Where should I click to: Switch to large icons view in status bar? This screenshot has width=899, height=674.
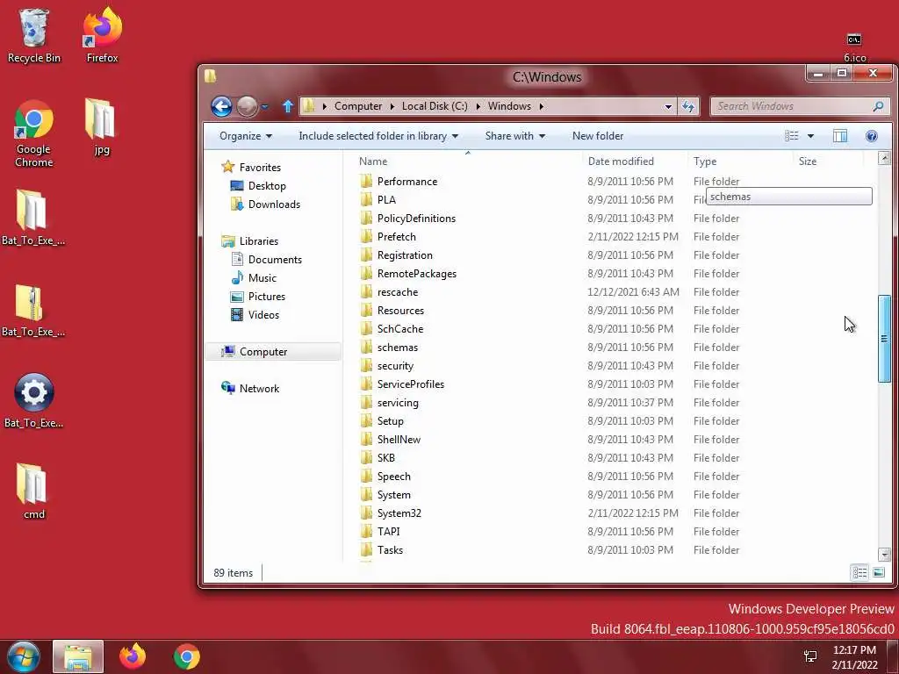tap(878, 572)
